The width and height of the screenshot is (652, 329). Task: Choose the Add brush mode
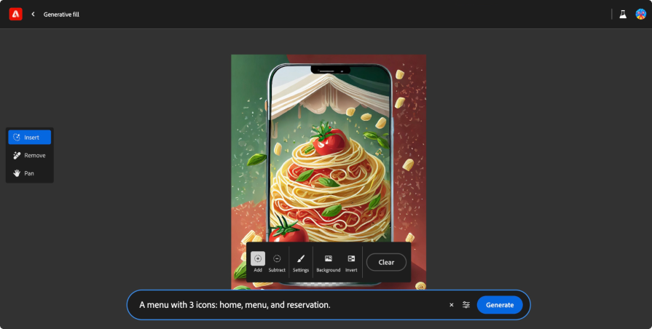258,262
